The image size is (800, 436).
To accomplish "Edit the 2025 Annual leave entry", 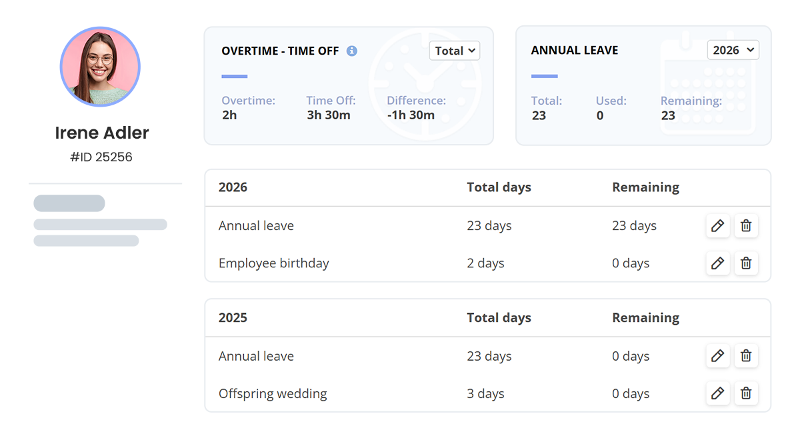I will pyautogui.click(x=717, y=356).
